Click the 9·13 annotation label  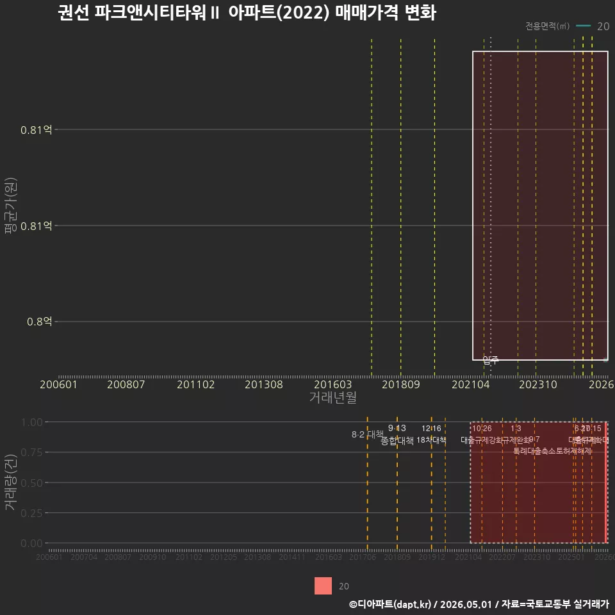(x=397, y=428)
